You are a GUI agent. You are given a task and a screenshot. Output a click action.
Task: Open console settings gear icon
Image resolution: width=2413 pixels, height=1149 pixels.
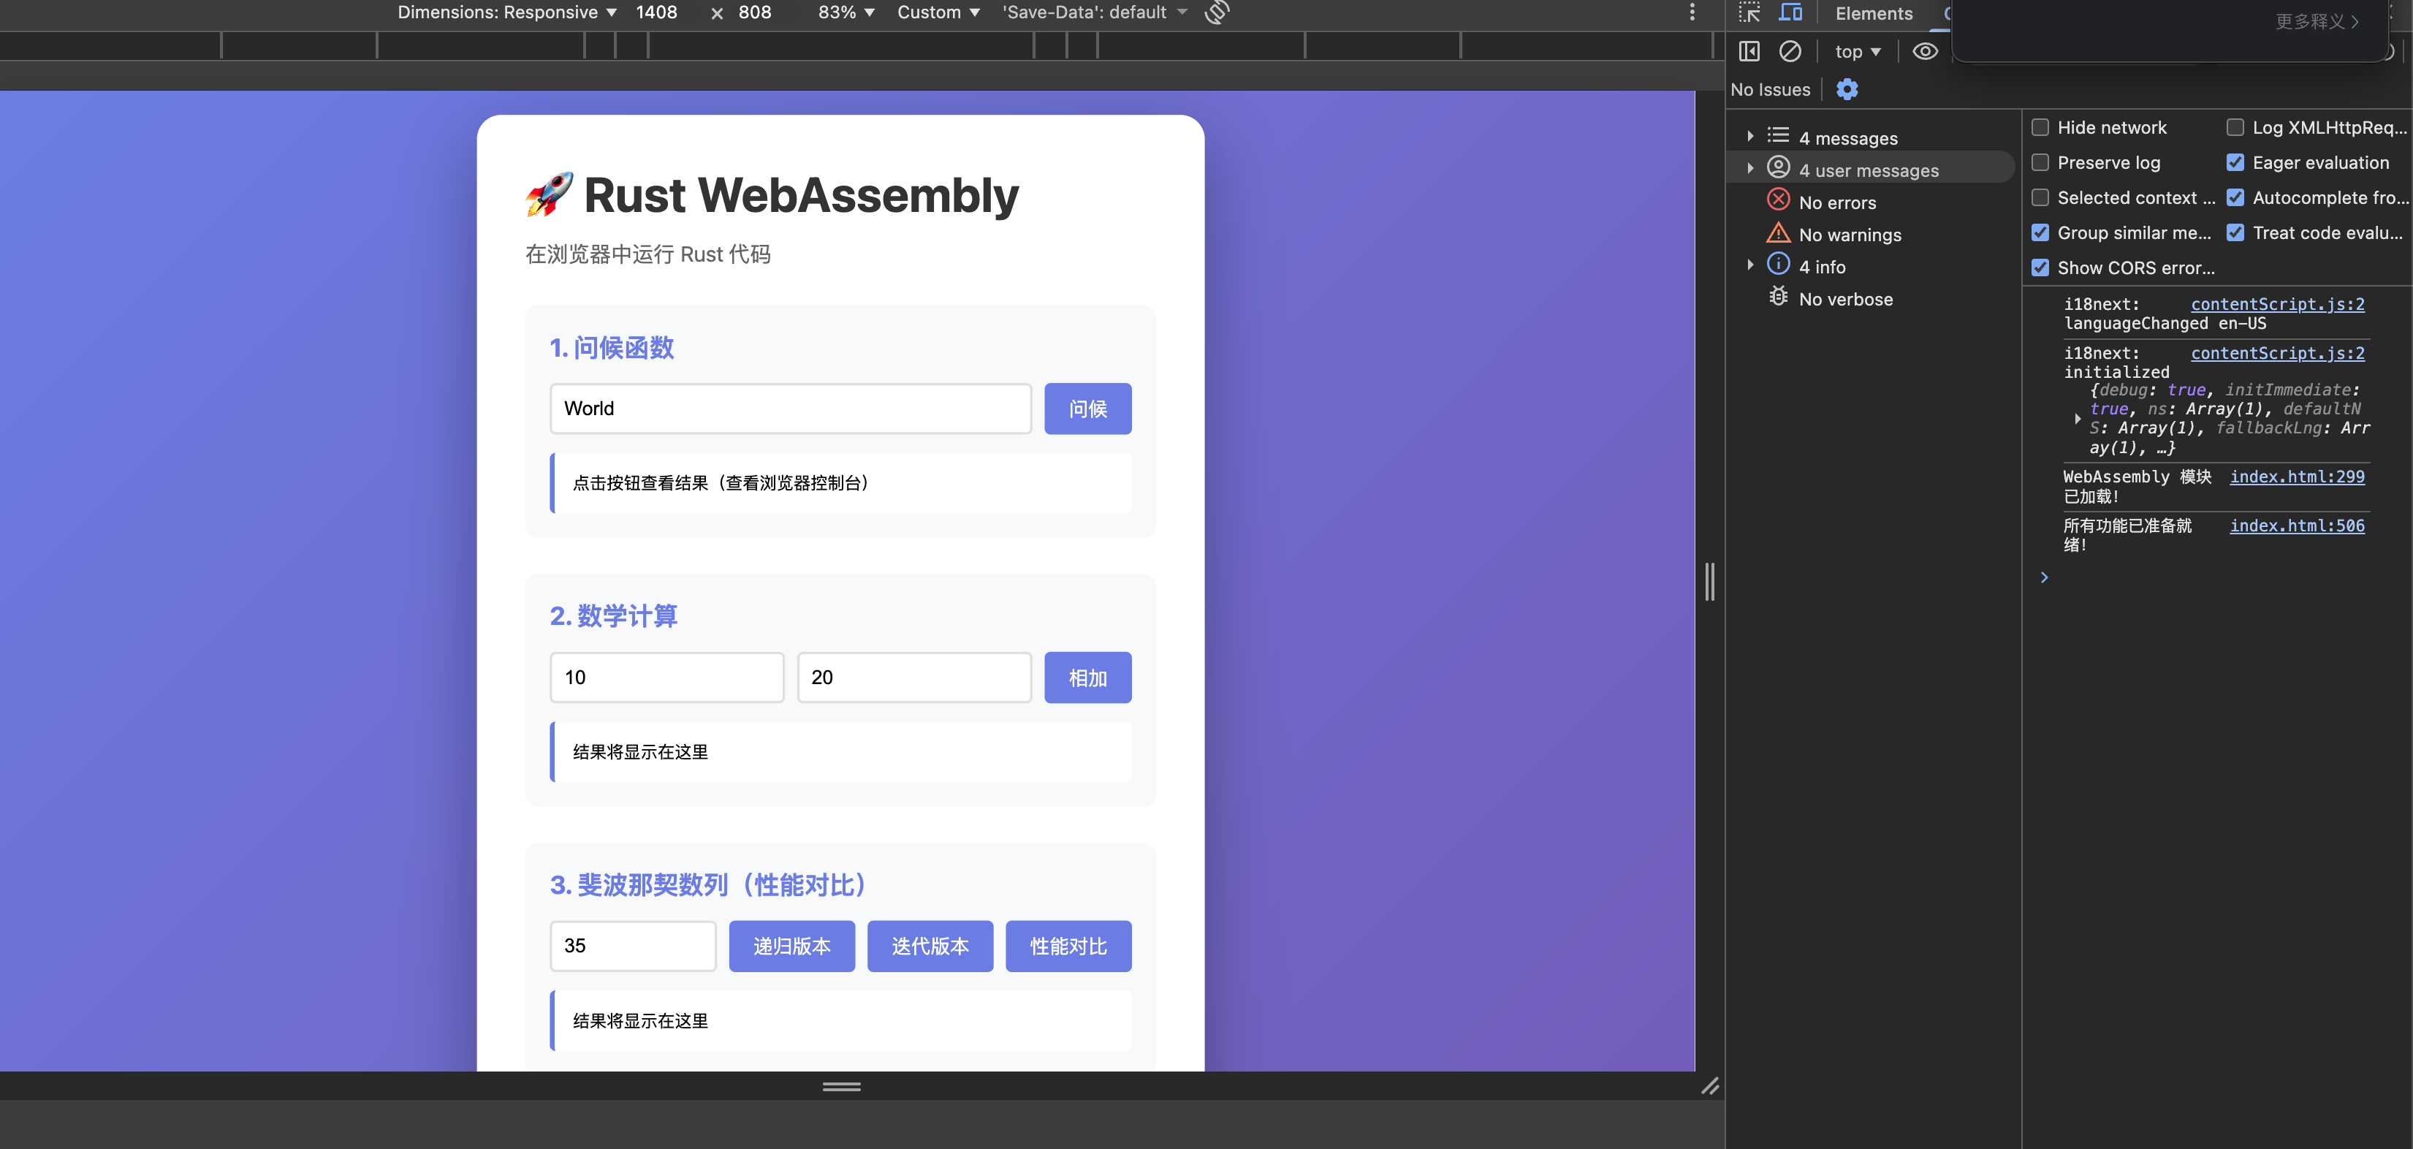[x=1846, y=90]
